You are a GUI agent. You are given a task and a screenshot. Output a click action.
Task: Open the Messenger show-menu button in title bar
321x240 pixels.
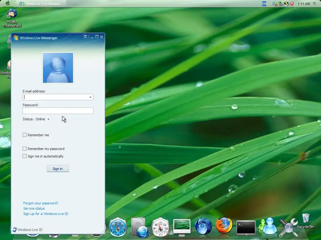coord(85,37)
